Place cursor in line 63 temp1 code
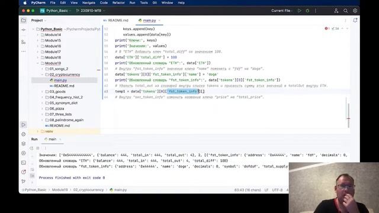The width and height of the screenshot is (379, 213). (x=159, y=92)
